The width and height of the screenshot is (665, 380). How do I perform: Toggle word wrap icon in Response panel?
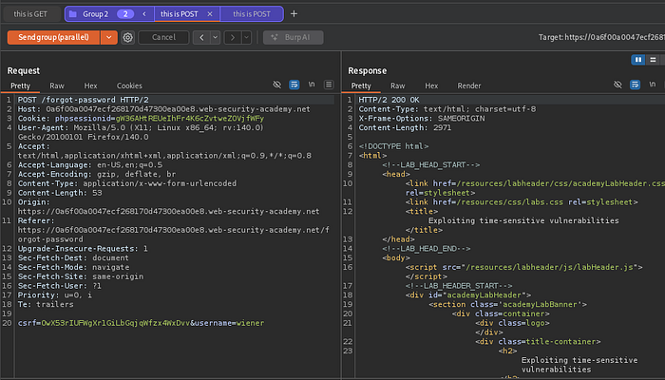(x=635, y=85)
